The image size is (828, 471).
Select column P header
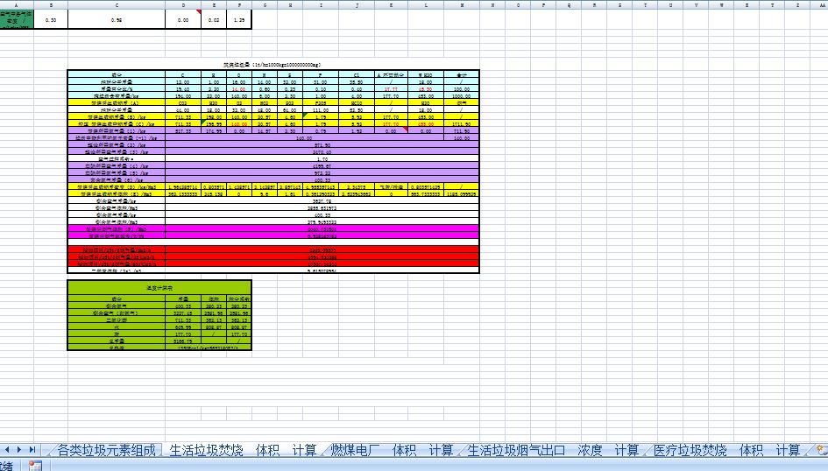543,4
